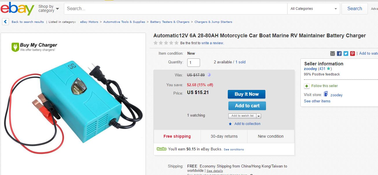Expand the Add to watch list arrow

click(259, 116)
